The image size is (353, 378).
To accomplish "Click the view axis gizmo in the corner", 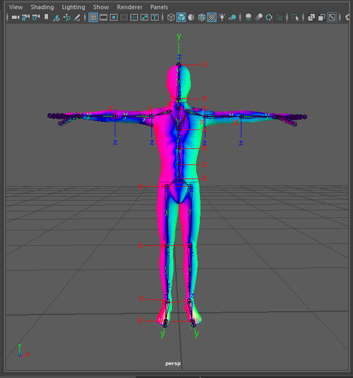I will (24, 351).
